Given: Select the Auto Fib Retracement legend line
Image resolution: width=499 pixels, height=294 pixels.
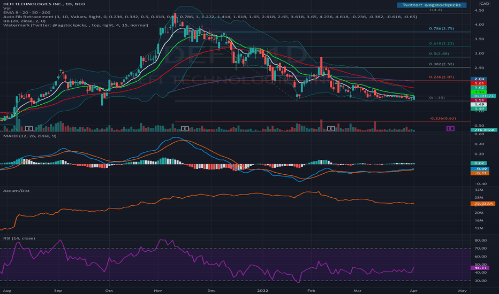Looking at the screenshot, I should tap(210, 17).
